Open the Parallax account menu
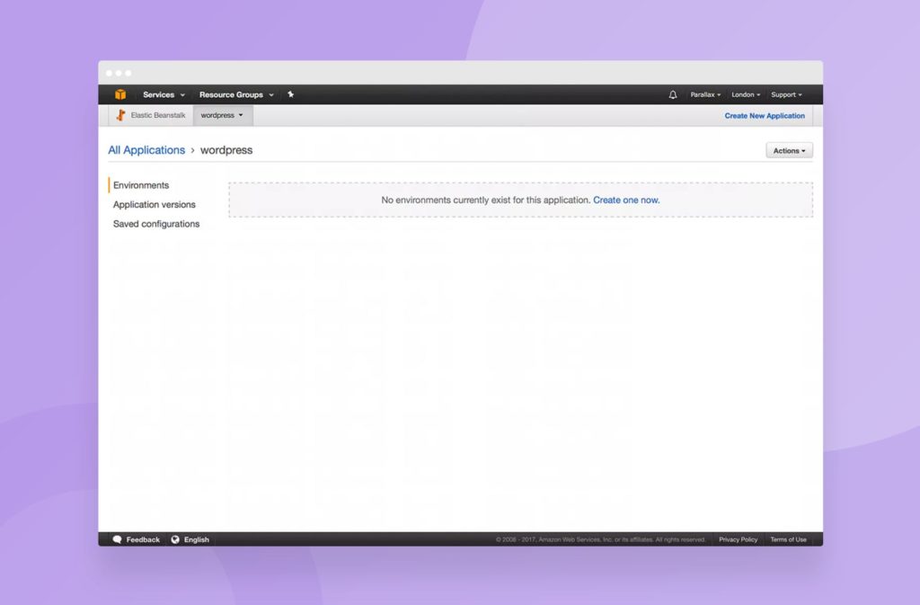The height and width of the screenshot is (605, 920). coord(705,94)
